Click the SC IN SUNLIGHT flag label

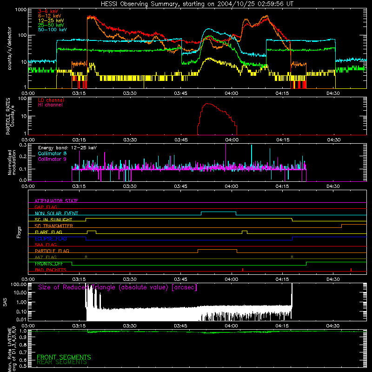[53, 219]
